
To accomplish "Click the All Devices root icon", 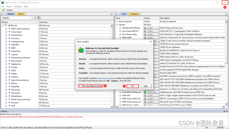I will [6, 25].
